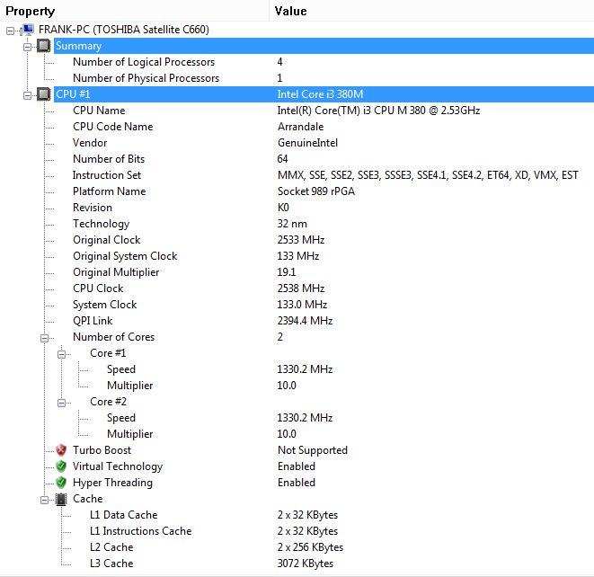The image size is (594, 577).
Task: Click the value 2538 MHz
Action: 301,288
